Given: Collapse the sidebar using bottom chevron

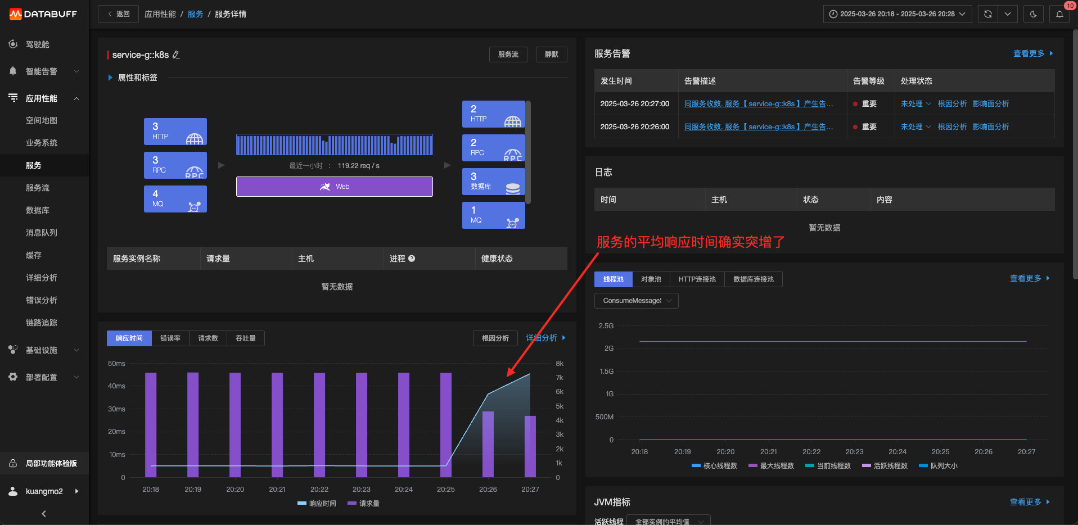Looking at the screenshot, I should tap(44, 514).
